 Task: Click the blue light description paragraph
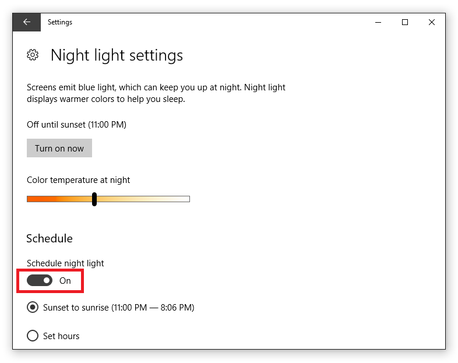click(x=156, y=93)
